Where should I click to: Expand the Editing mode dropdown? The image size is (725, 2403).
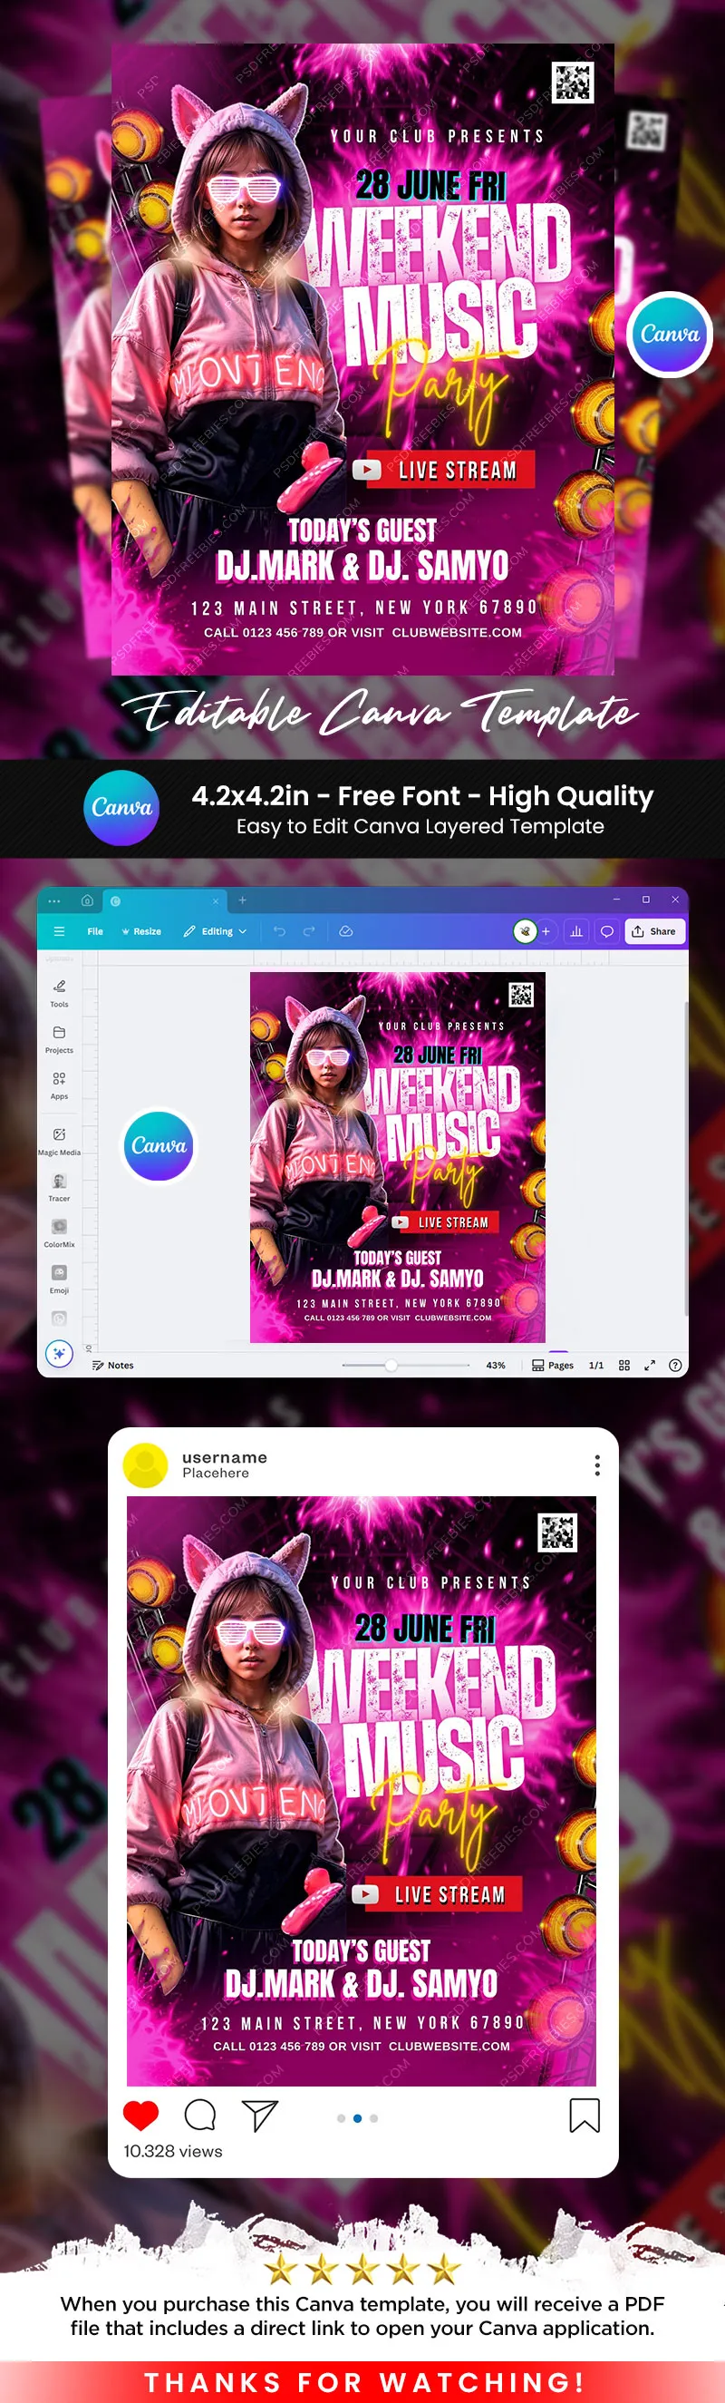tap(217, 931)
